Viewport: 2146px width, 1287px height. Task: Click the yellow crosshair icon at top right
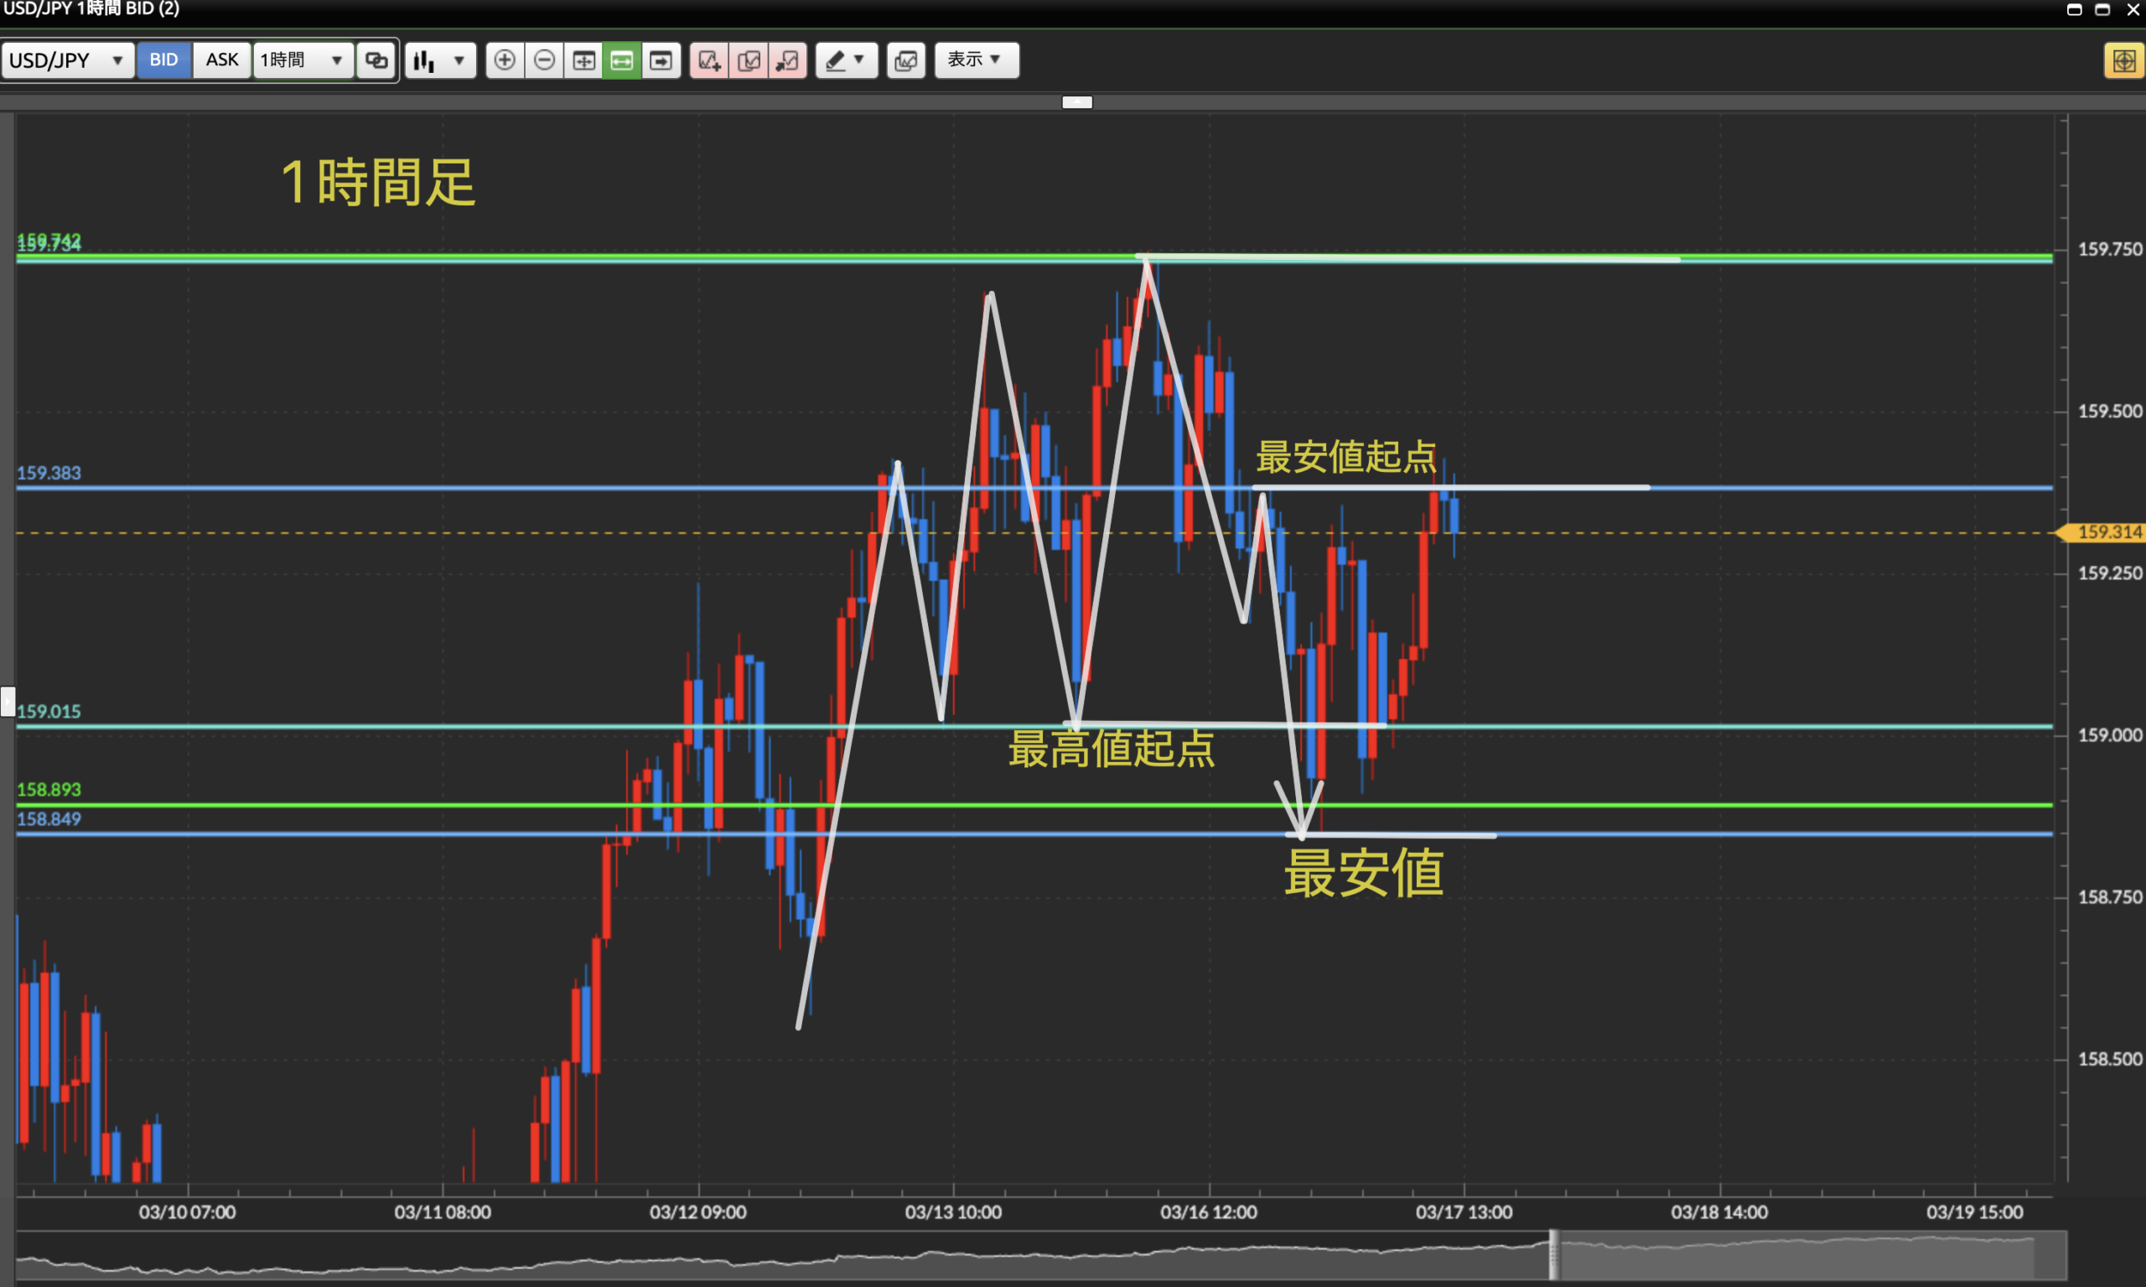pyautogui.click(x=2123, y=60)
